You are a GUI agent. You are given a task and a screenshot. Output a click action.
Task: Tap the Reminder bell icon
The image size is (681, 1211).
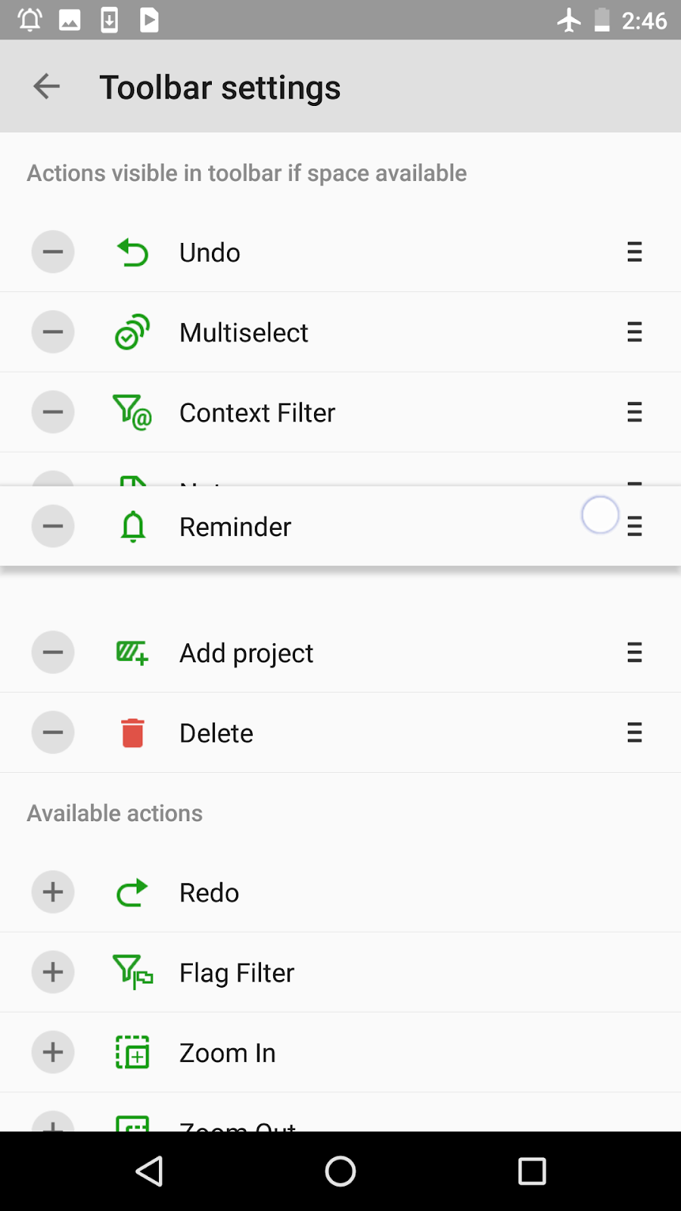133,526
